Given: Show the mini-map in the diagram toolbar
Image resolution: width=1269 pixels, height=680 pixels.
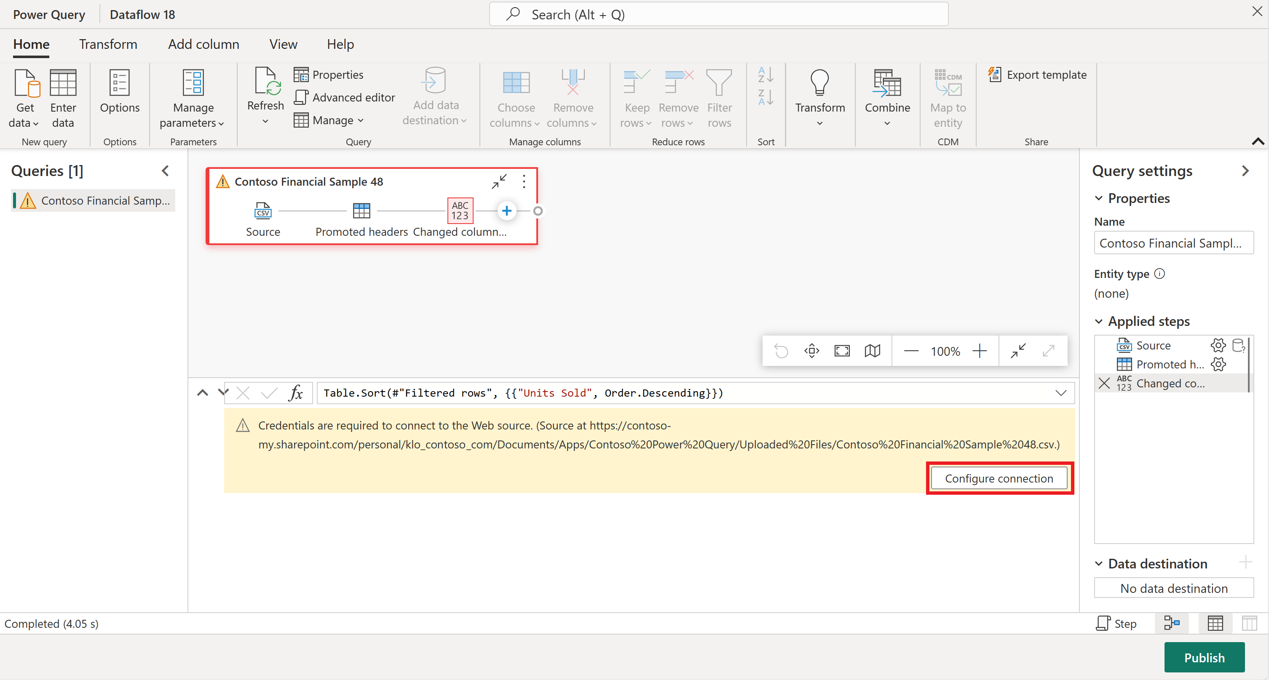Looking at the screenshot, I should [x=872, y=351].
